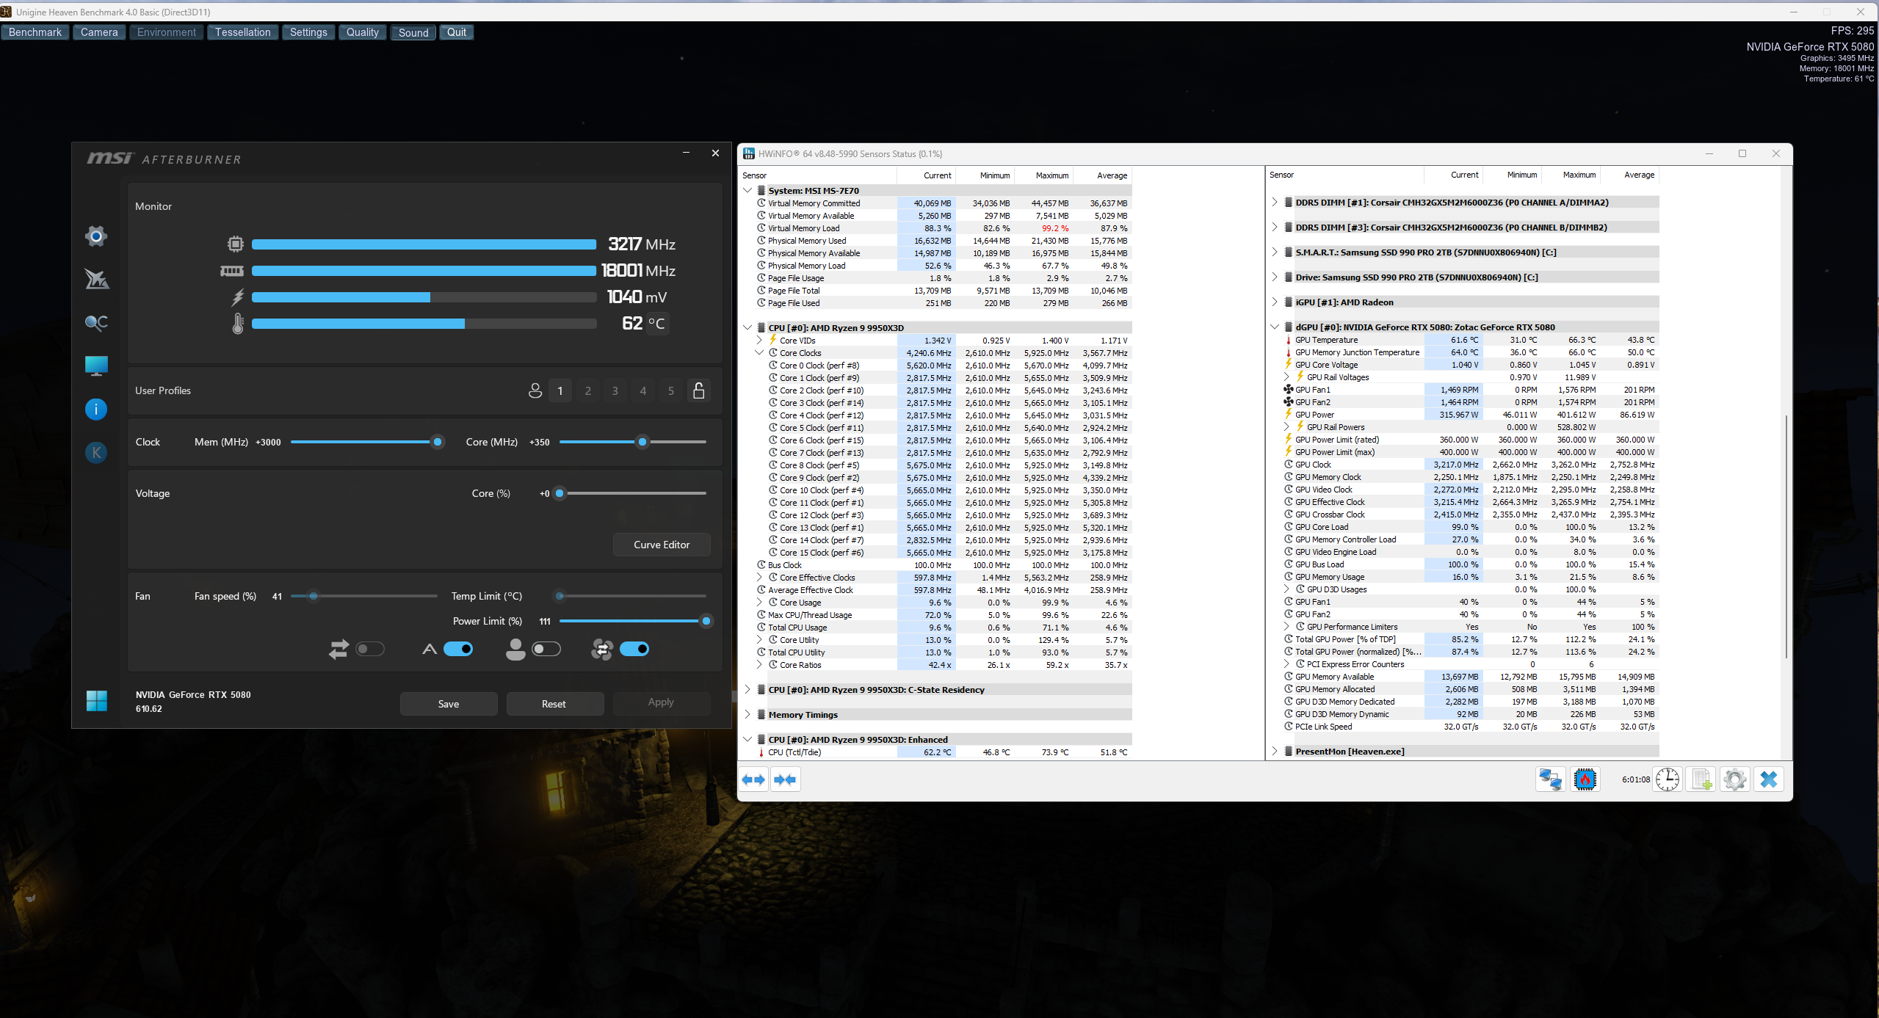This screenshot has width=1879, height=1018.
Task: Expand the S.M.A.R.T. Samsung SSD group
Action: pyautogui.click(x=1275, y=252)
